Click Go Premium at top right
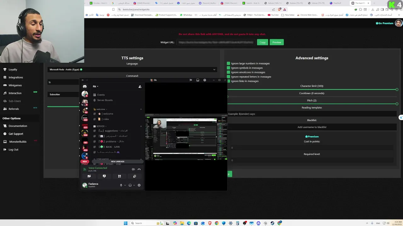Viewport: 403px width, 226px height. [x=384, y=23]
